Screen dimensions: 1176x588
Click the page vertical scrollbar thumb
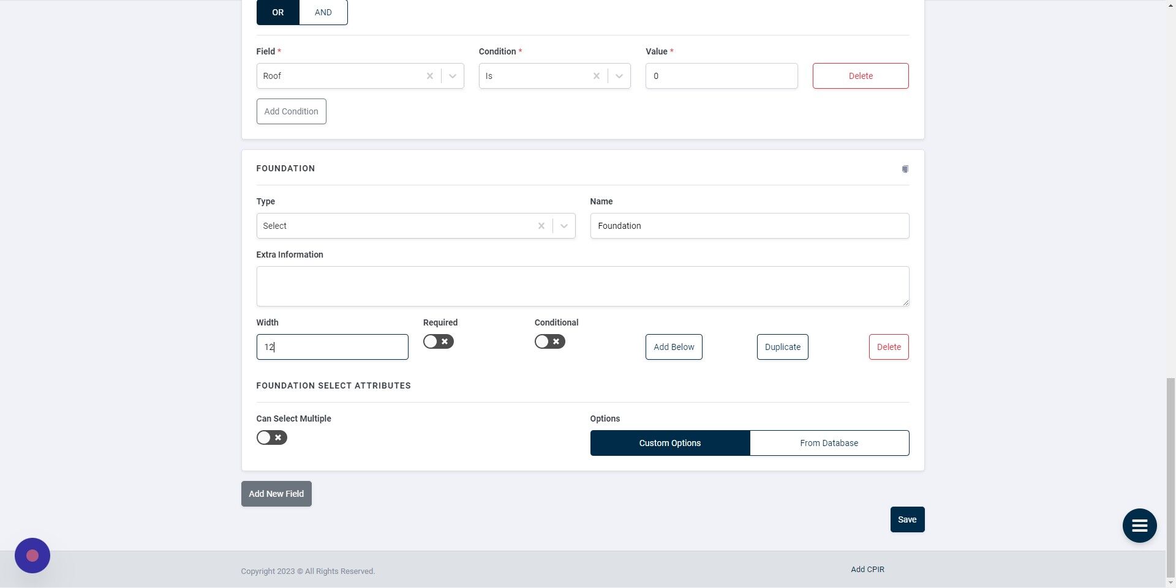coord(1170,477)
